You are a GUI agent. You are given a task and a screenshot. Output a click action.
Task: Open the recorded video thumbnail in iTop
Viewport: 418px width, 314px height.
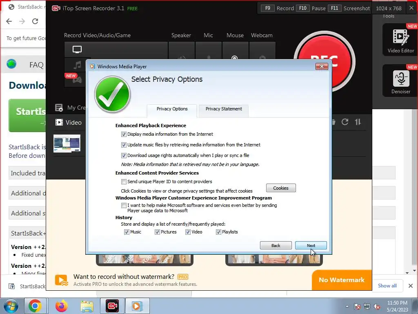67,144
